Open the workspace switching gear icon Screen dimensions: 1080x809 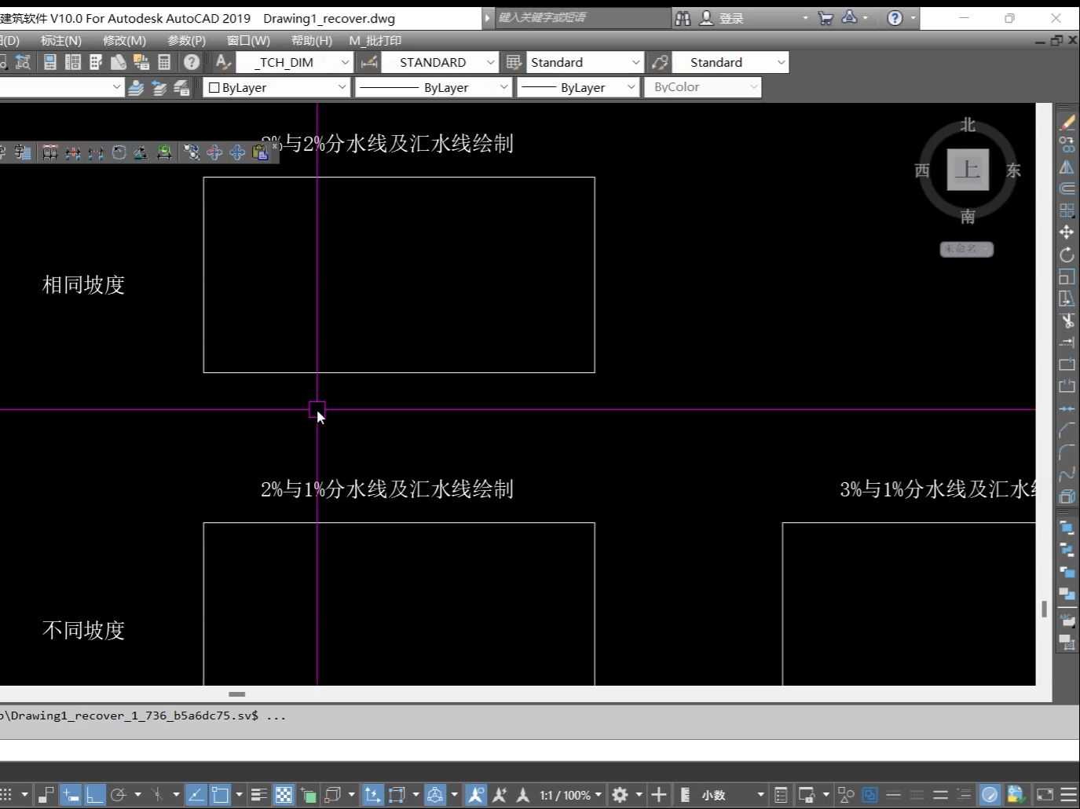pyautogui.click(x=620, y=795)
